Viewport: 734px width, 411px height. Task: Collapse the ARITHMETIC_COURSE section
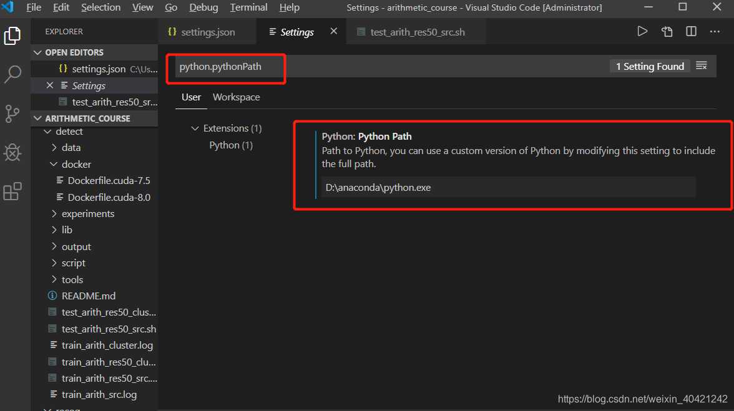[x=38, y=118]
